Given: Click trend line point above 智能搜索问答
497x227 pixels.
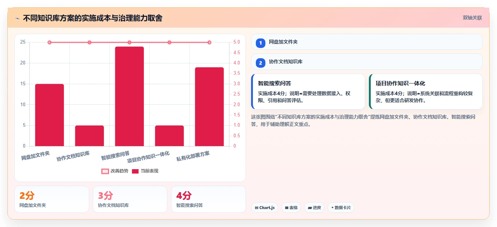Looking at the screenshot, I should (129, 42).
